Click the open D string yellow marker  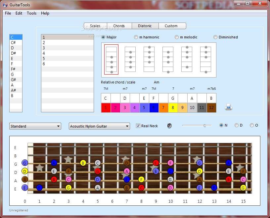coord(25,171)
